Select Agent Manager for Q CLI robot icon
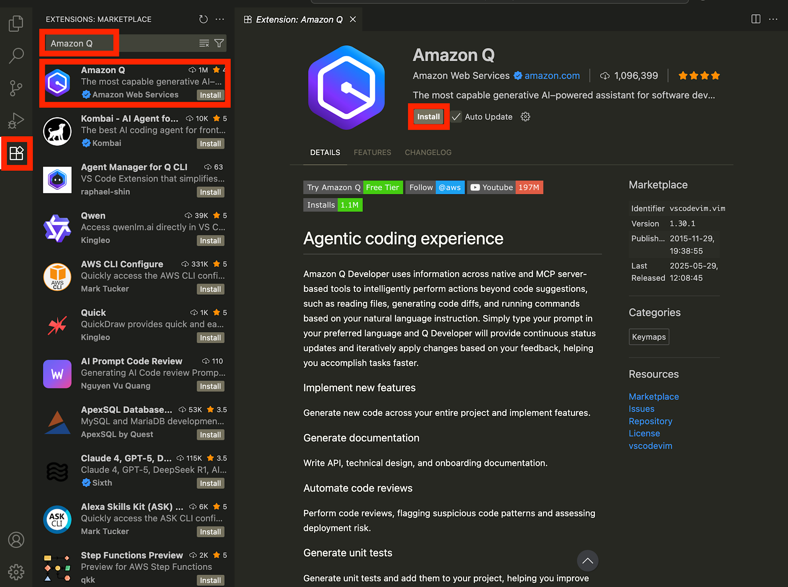Screen dimensions: 788x587 pyautogui.click(x=58, y=180)
